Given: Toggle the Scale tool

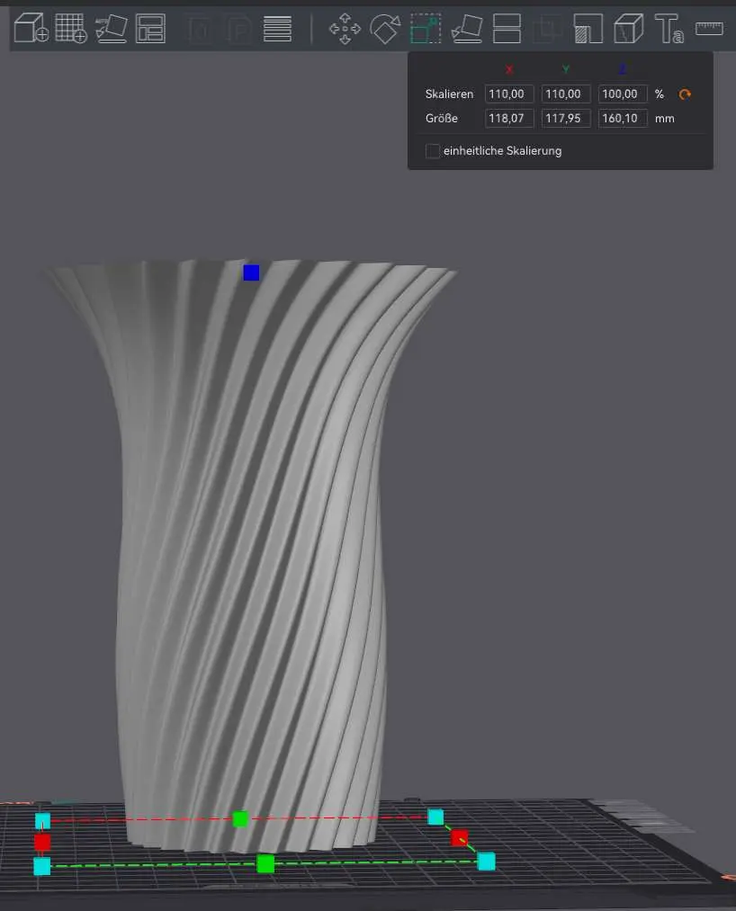Looking at the screenshot, I should pyautogui.click(x=426, y=29).
